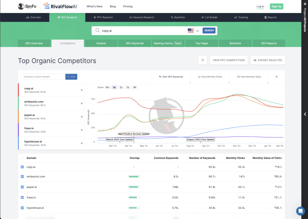The height and width of the screenshot is (219, 308).
Task: Open the help question mark icon
Action: (x=202, y=60)
